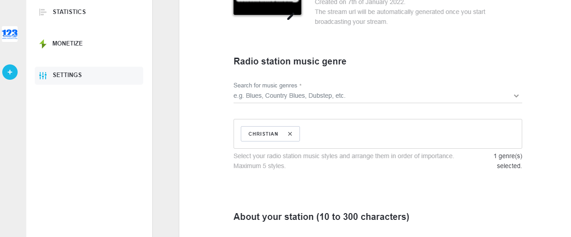Screen dimensions: 571x237
Task: Open the Monetize menu item
Action: 67,44
